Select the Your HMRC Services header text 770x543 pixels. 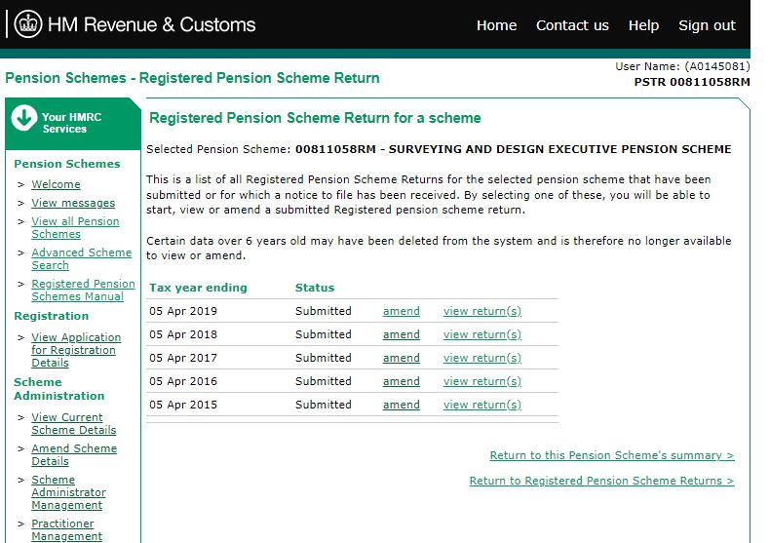click(71, 123)
